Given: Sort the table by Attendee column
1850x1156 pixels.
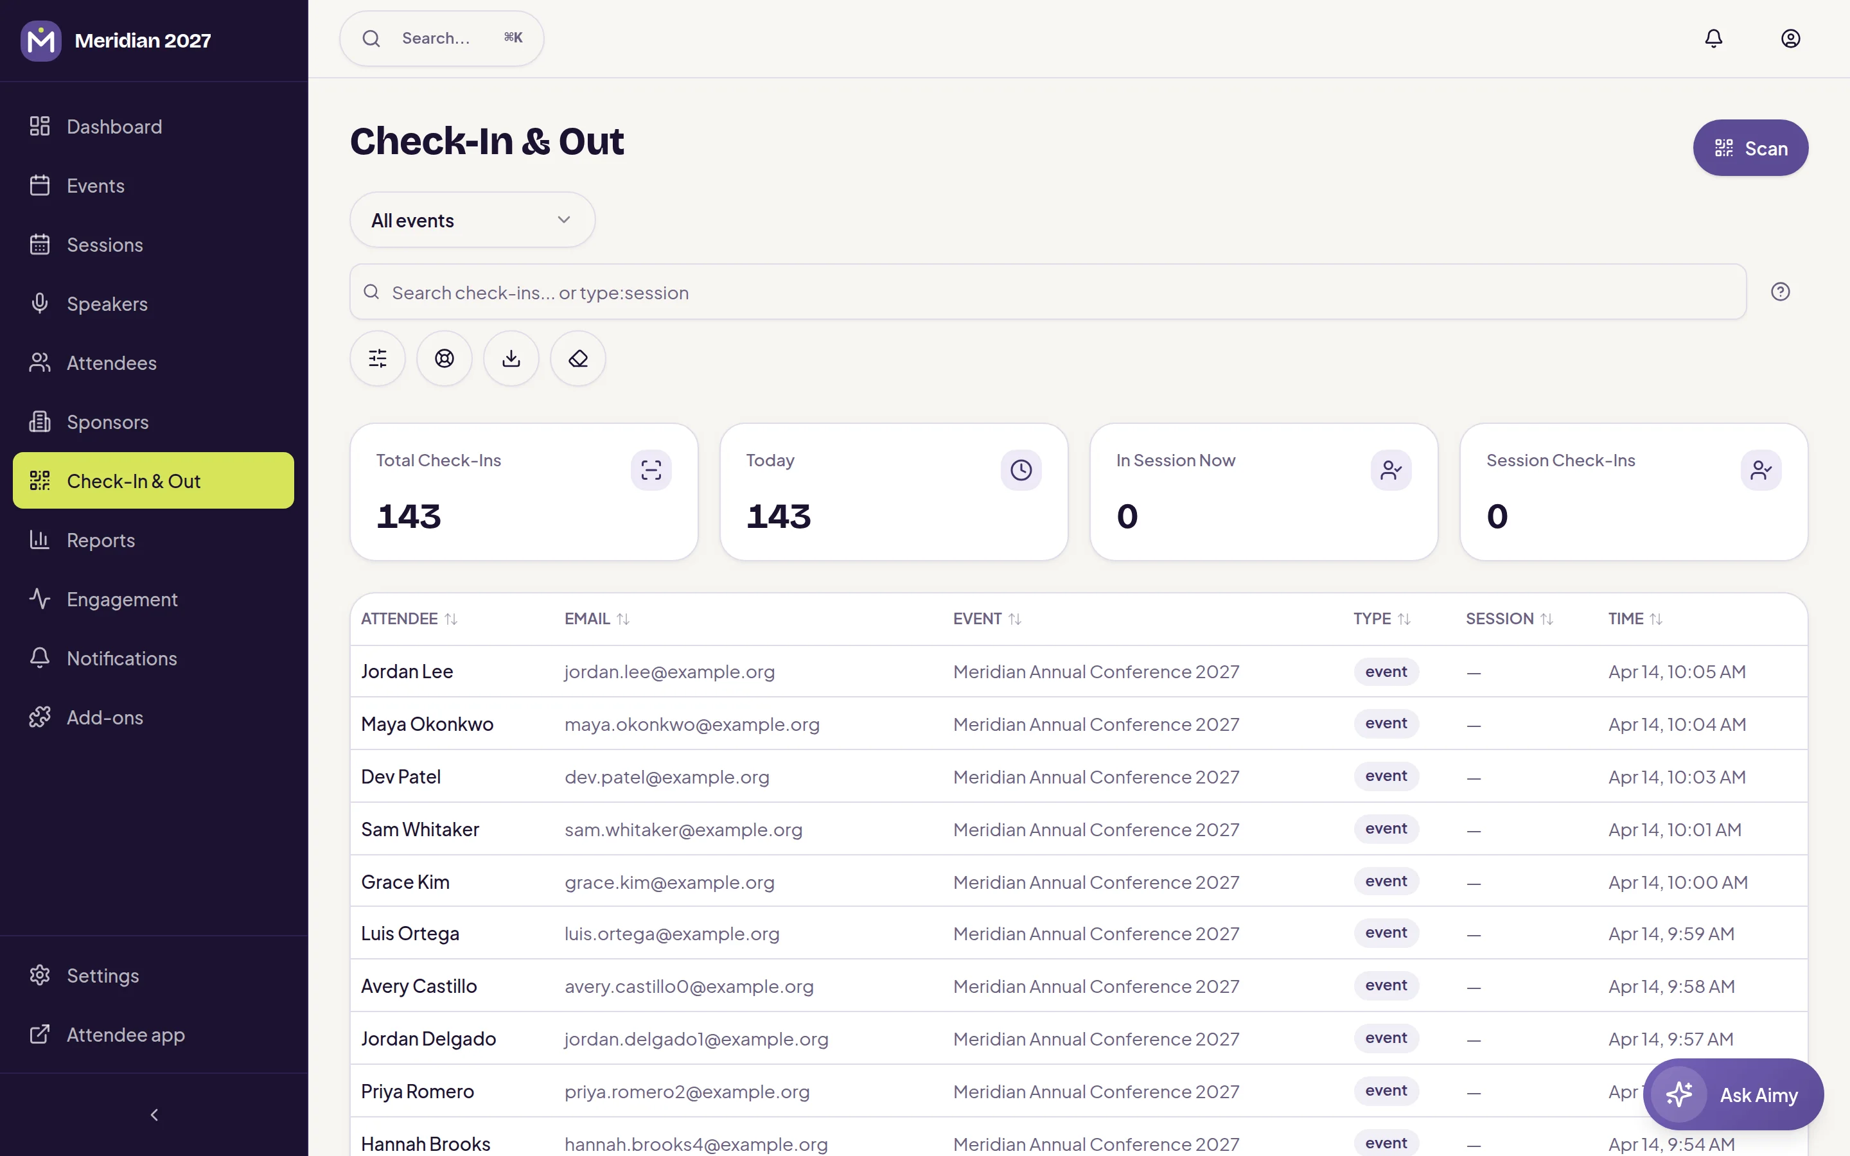Looking at the screenshot, I should pyautogui.click(x=409, y=618).
